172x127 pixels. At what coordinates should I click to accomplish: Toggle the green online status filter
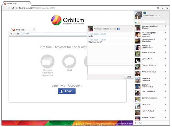coord(136,22)
